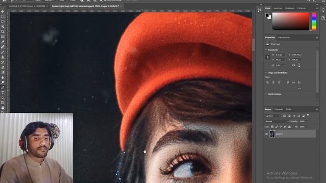Click the foreground color swatch
The image size is (326, 183).
coord(267,15)
